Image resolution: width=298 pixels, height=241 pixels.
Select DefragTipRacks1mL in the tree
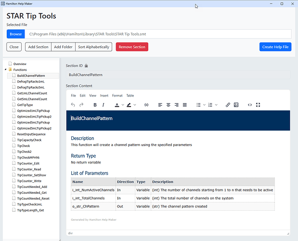click(x=31, y=81)
